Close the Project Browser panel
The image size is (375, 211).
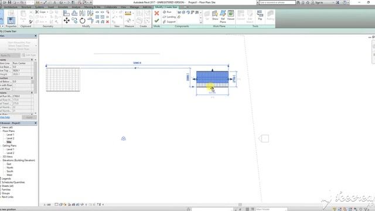36,123
